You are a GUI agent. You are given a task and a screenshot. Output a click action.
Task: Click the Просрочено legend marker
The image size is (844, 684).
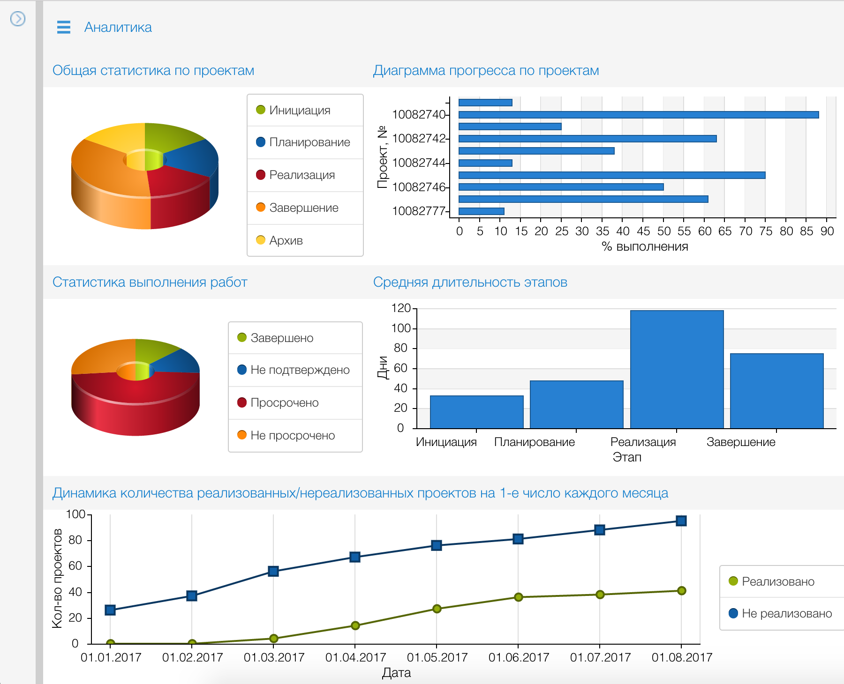242,402
